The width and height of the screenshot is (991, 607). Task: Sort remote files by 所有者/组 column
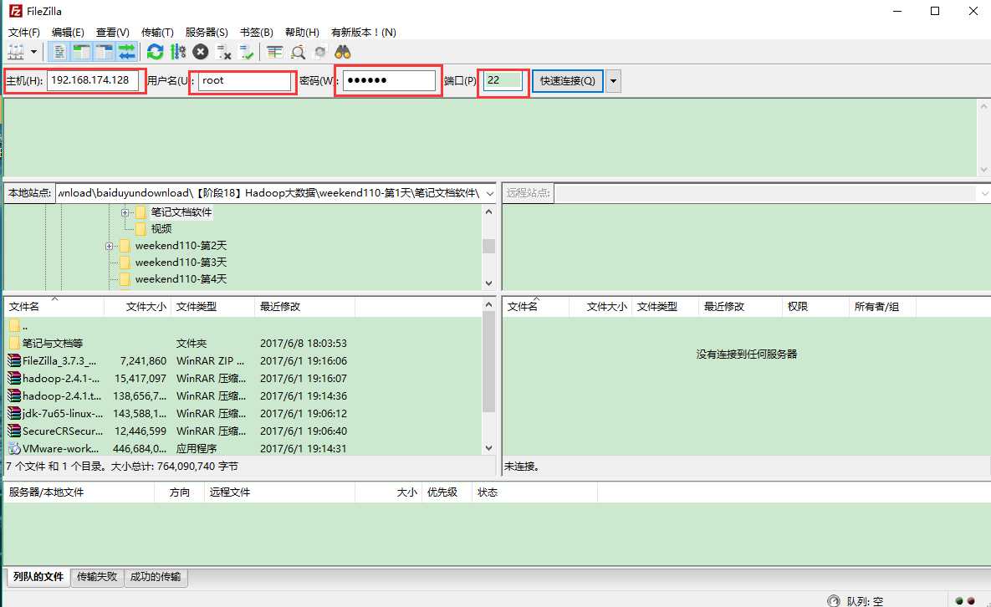pyautogui.click(x=882, y=307)
